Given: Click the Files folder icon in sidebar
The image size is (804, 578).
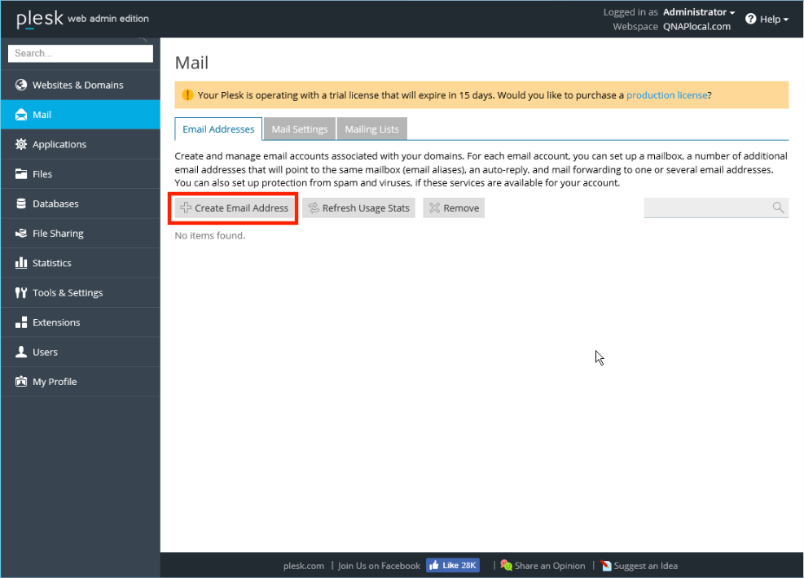Looking at the screenshot, I should coord(21,174).
